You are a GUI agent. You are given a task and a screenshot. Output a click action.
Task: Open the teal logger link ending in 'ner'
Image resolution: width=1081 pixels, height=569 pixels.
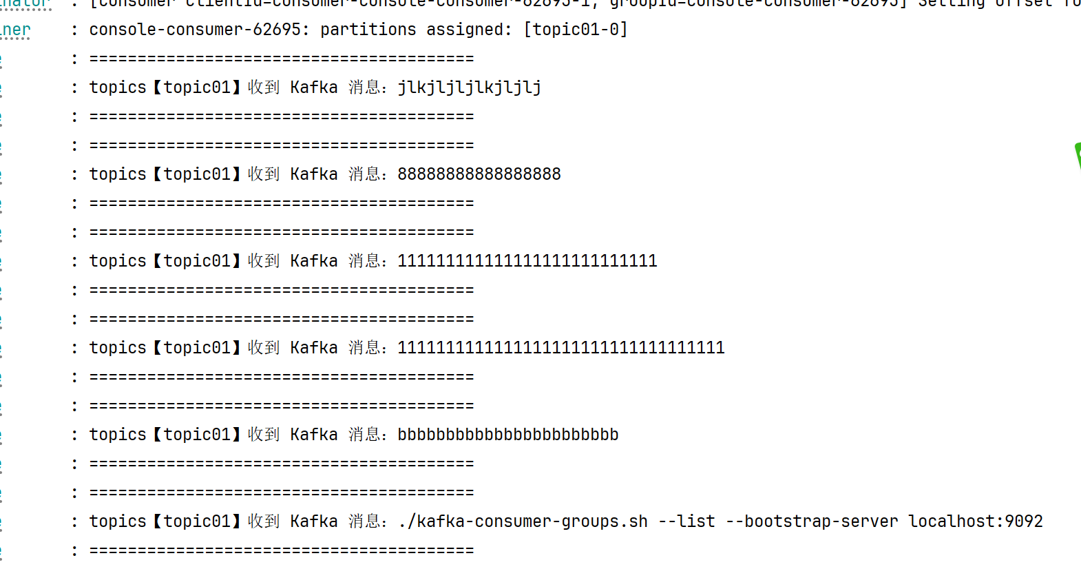click(15, 30)
